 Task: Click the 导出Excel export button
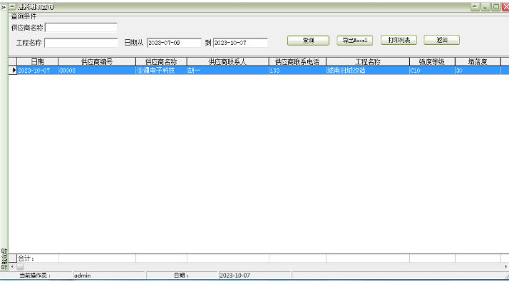354,40
